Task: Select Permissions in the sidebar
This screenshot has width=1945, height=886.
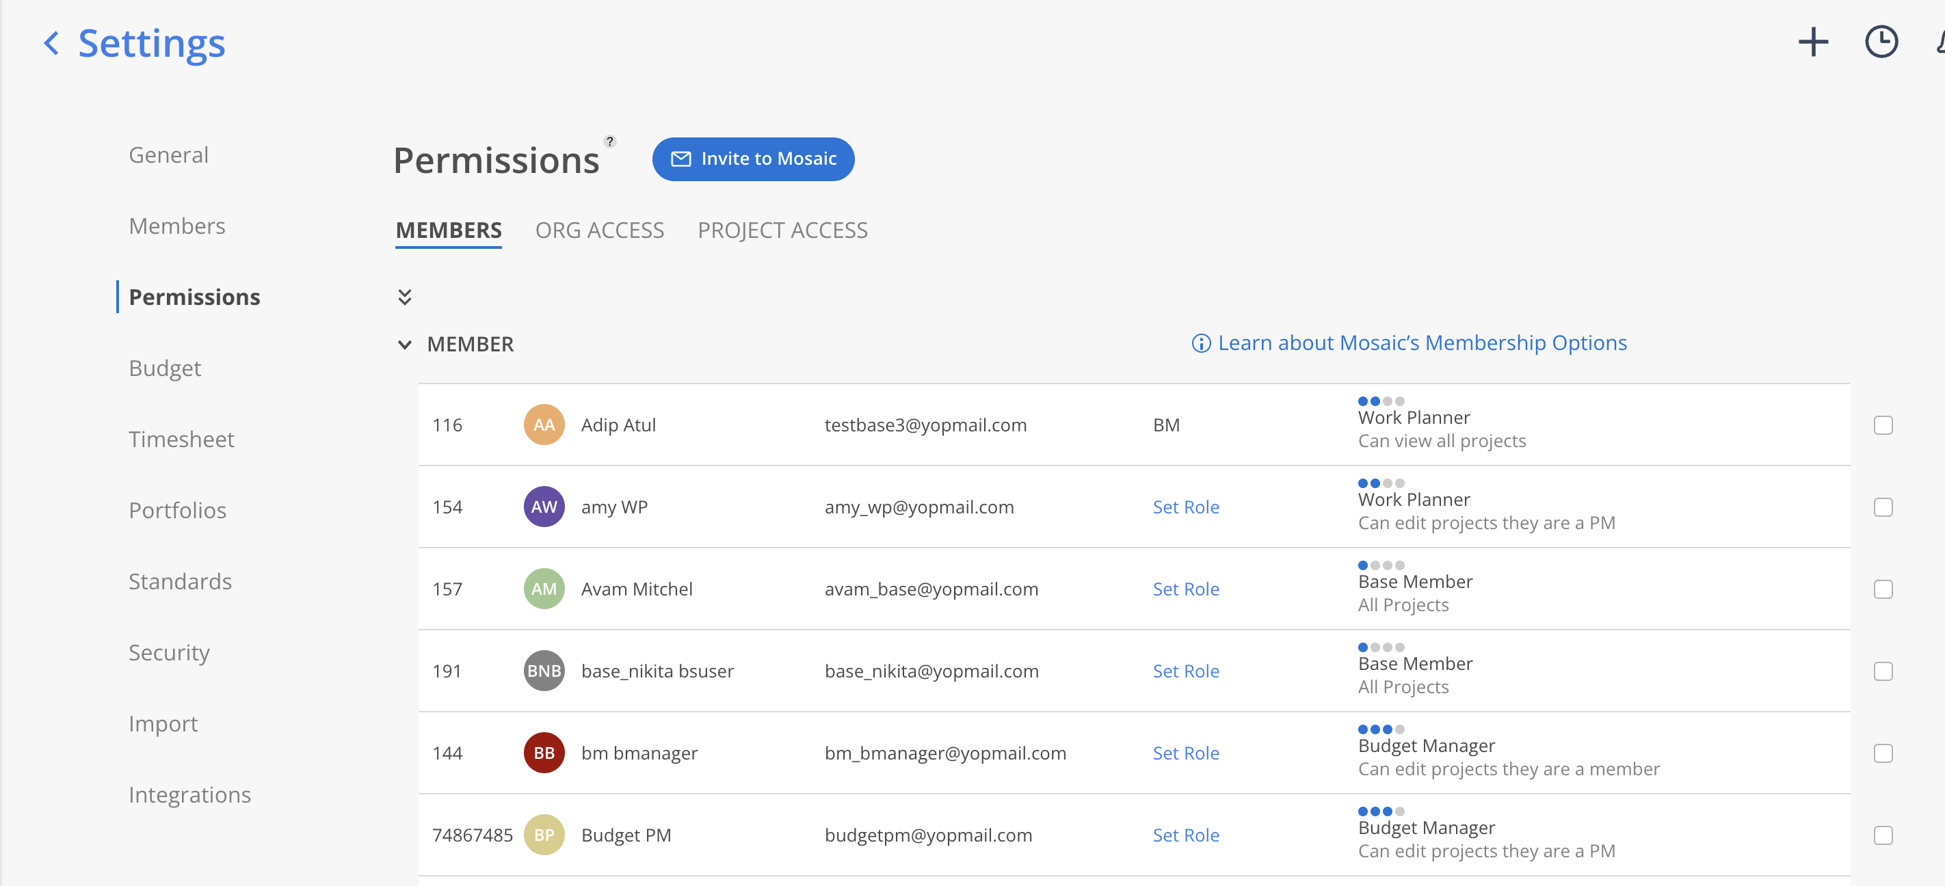Action: pos(194,297)
